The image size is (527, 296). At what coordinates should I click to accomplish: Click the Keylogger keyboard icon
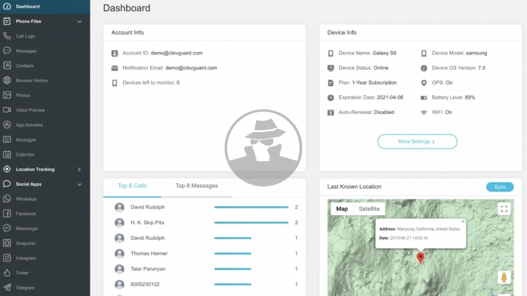7,140
